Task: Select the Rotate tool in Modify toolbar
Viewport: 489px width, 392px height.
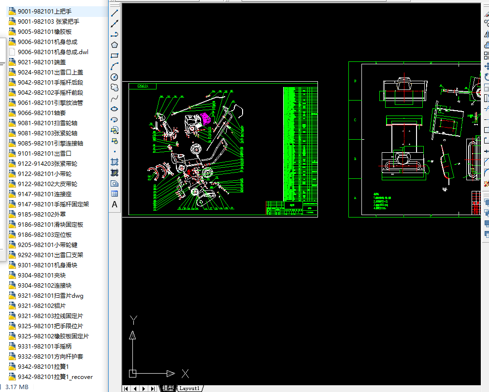Action: tap(487, 77)
